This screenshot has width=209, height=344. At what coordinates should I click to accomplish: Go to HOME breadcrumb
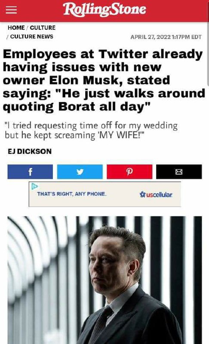coord(16,28)
